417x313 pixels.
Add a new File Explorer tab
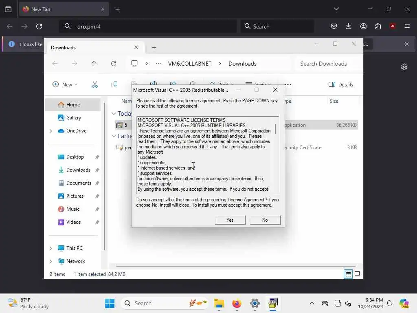[x=154, y=48]
